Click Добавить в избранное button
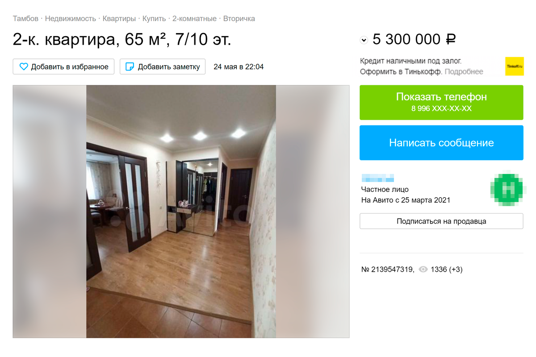 63,66
